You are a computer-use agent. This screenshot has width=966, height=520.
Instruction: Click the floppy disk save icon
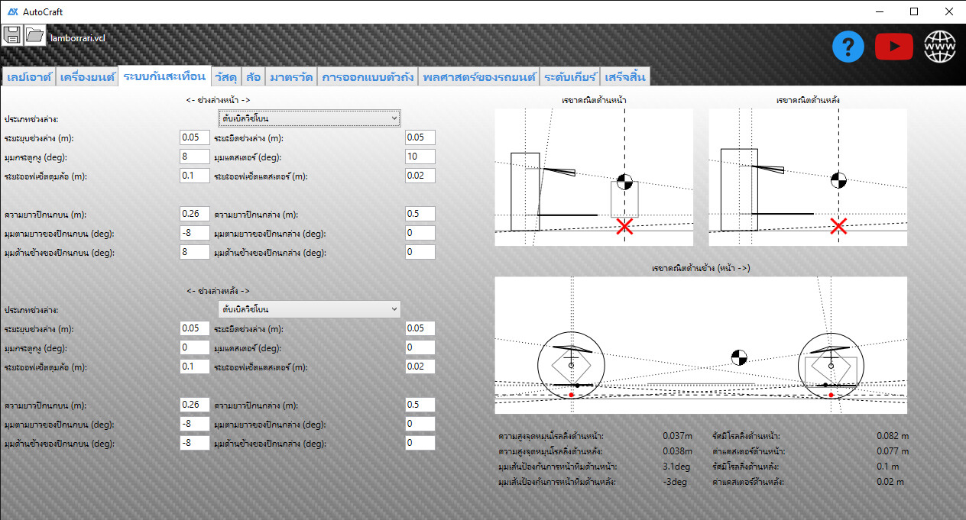pos(12,35)
